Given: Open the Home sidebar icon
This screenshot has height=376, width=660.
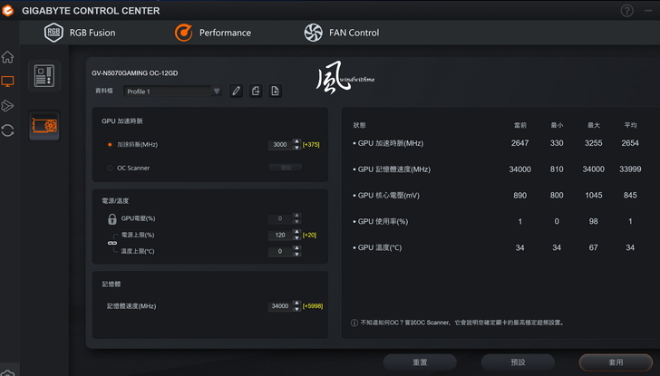Looking at the screenshot, I should click(8, 57).
